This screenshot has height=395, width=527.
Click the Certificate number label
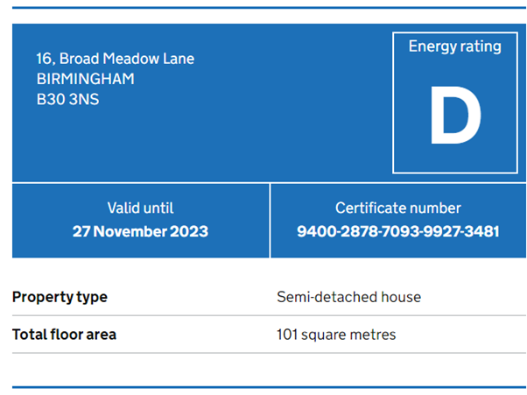[x=398, y=208]
